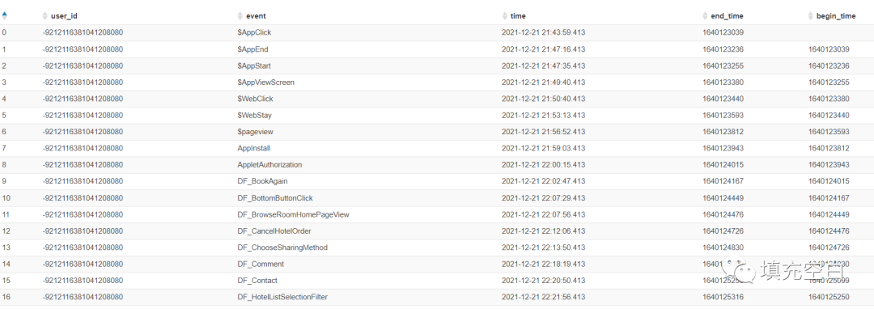Click sort icon beside time header
874x309 pixels.
click(504, 16)
